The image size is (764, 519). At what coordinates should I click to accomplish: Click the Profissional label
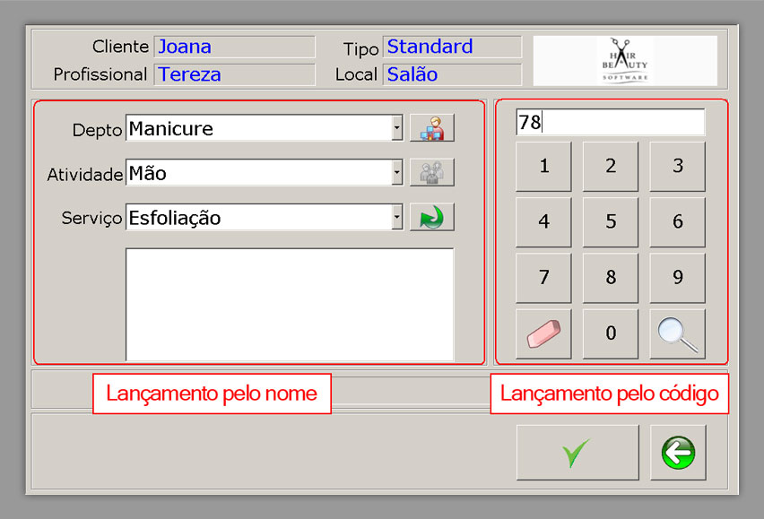(100, 74)
